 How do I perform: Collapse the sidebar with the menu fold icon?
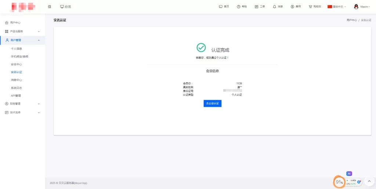point(50,7)
